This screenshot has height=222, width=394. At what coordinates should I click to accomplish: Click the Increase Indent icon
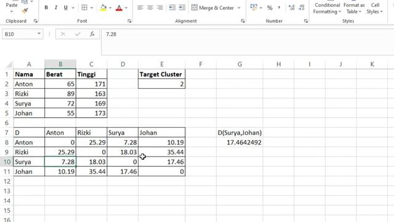(x=182, y=7)
